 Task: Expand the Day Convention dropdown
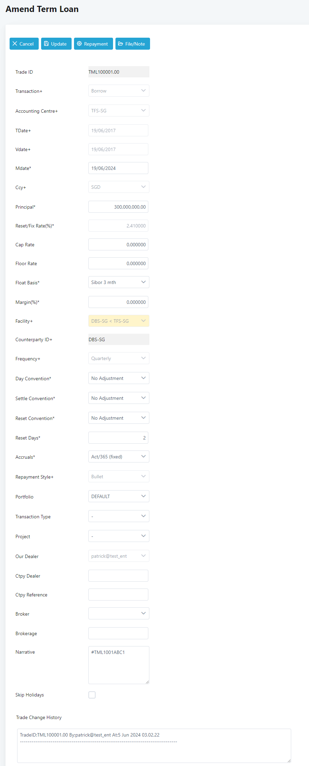pyautogui.click(x=119, y=378)
